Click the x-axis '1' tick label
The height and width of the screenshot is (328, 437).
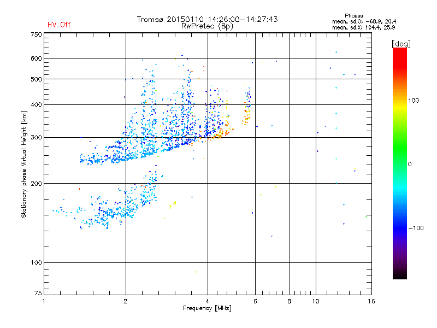point(44,301)
